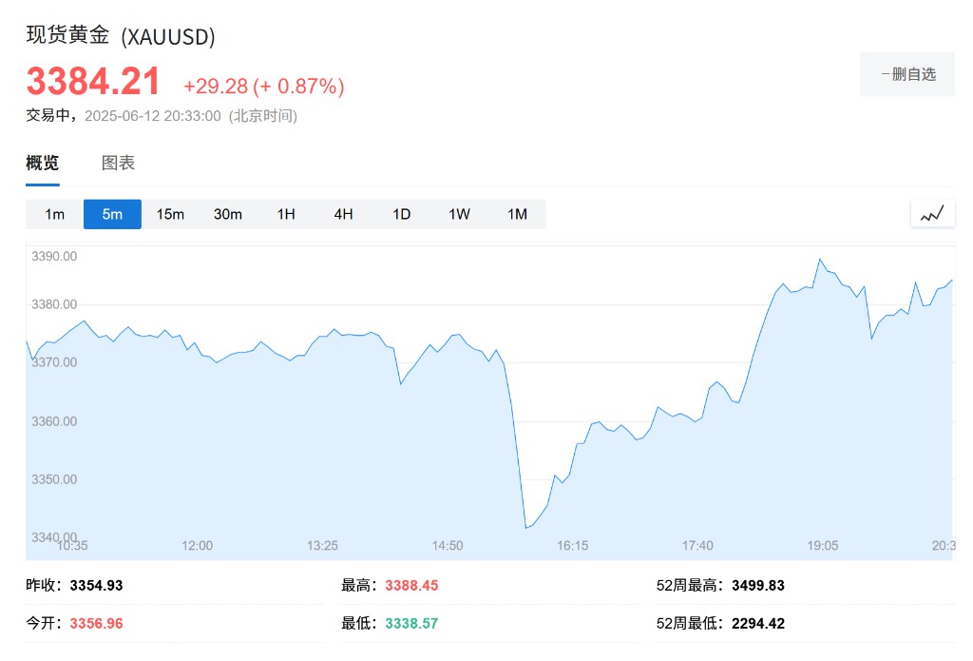
Task: Choose the 1W interval
Action: click(459, 214)
